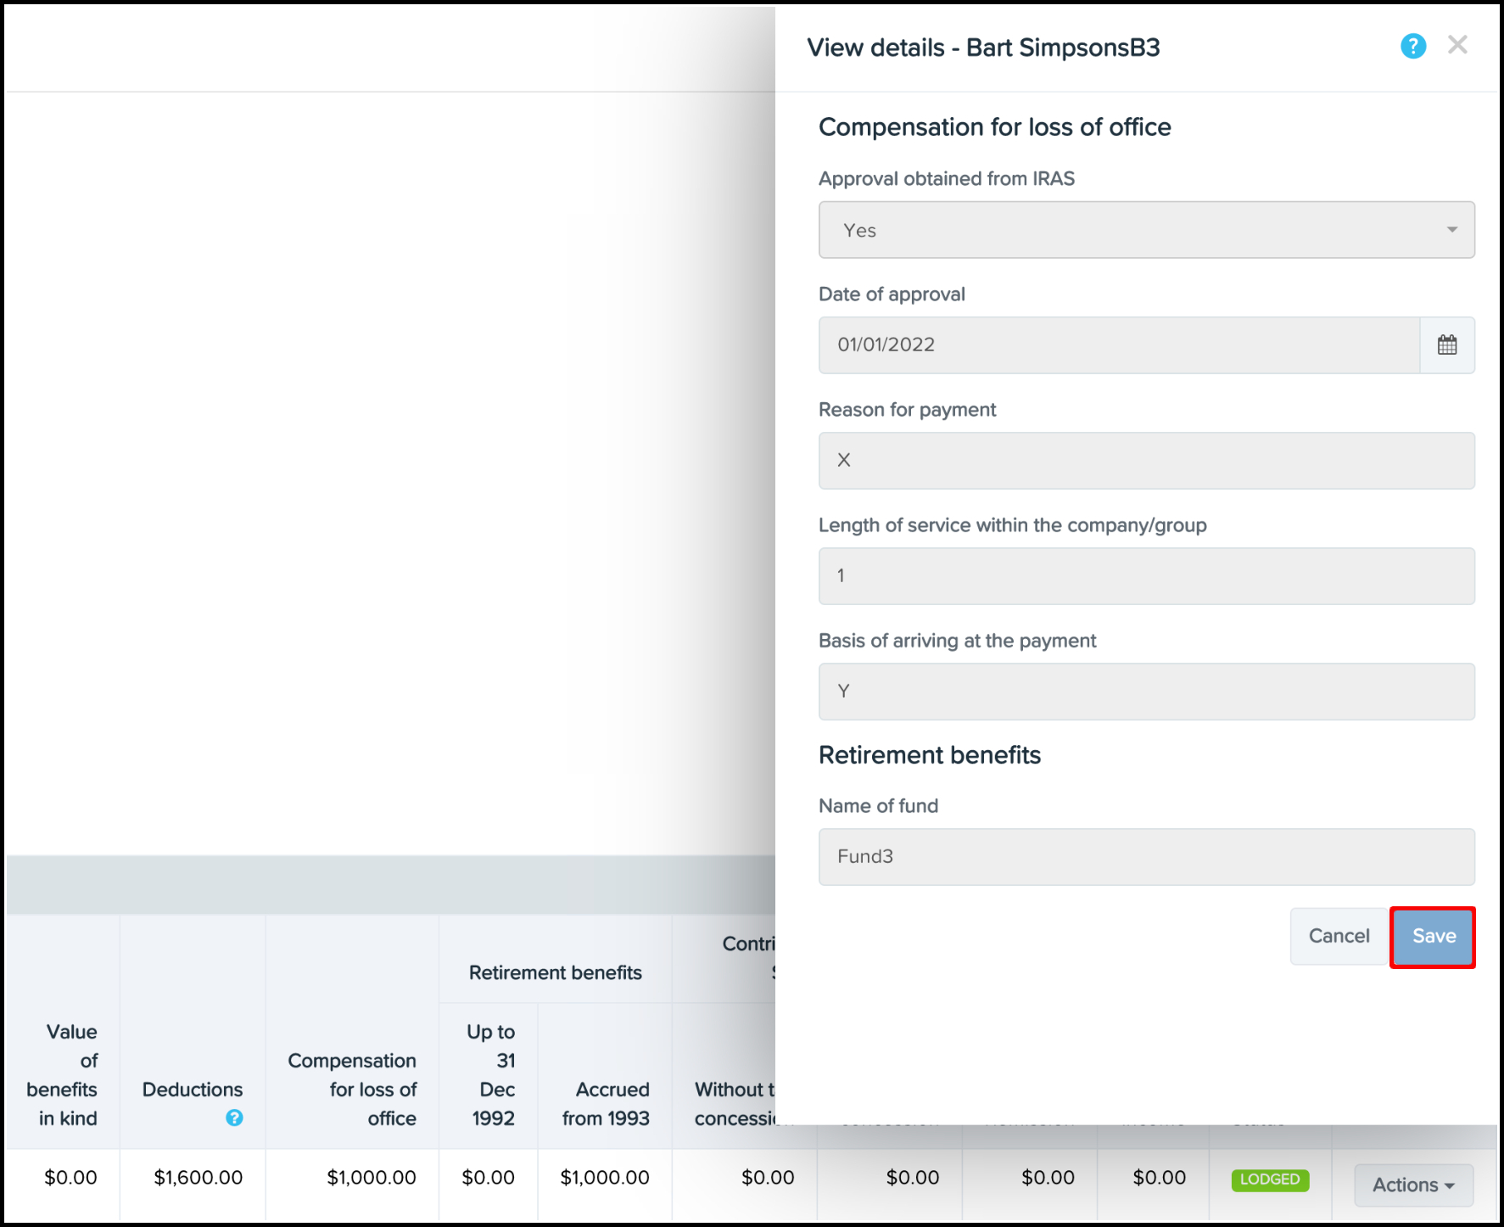The height and width of the screenshot is (1227, 1504).
Task: Expand the Approval obtained from IRAS dropdown
Action: click(1146, 230)
